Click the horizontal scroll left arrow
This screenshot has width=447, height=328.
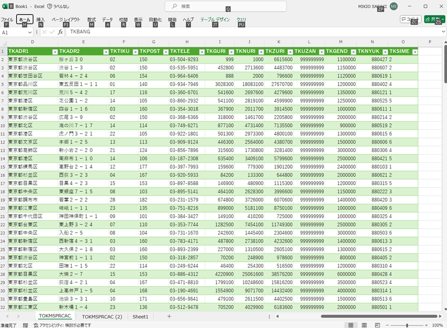point(277,316)
